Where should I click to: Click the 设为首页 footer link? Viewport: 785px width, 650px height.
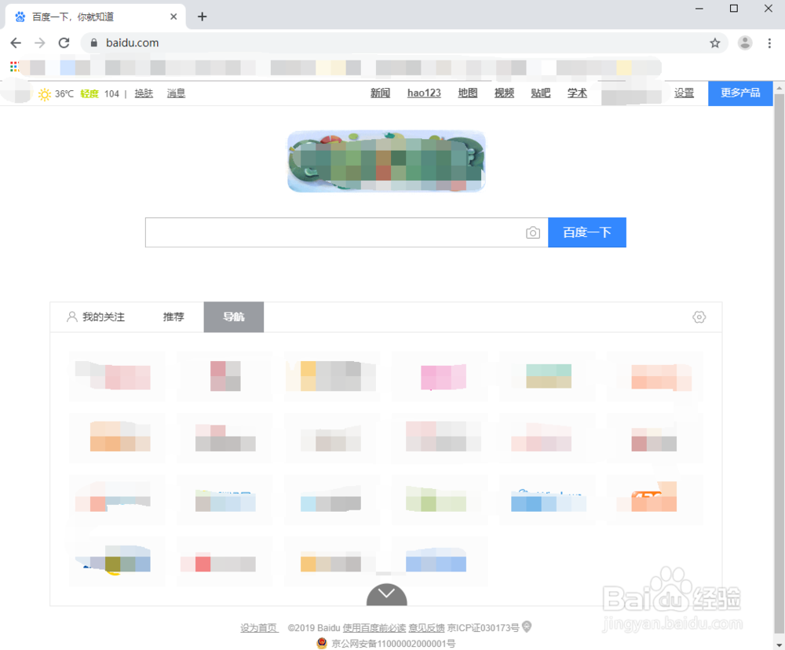(259, 628)
